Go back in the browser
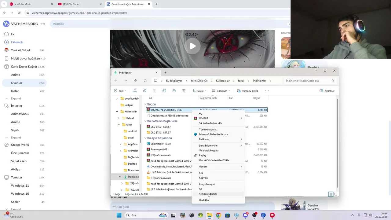Viewport: 391px width, 220px height. [4, 13]
